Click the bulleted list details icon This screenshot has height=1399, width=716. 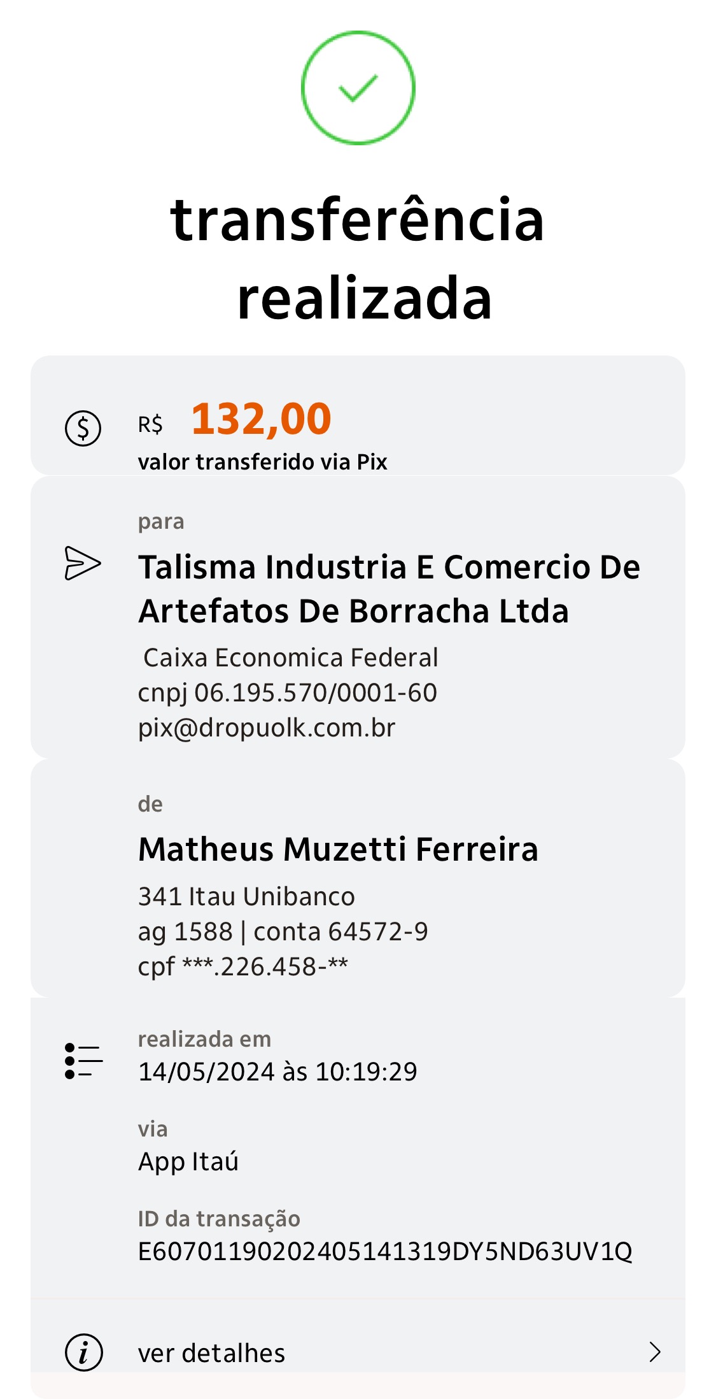pyautogui.click(x=83, y=1061)
